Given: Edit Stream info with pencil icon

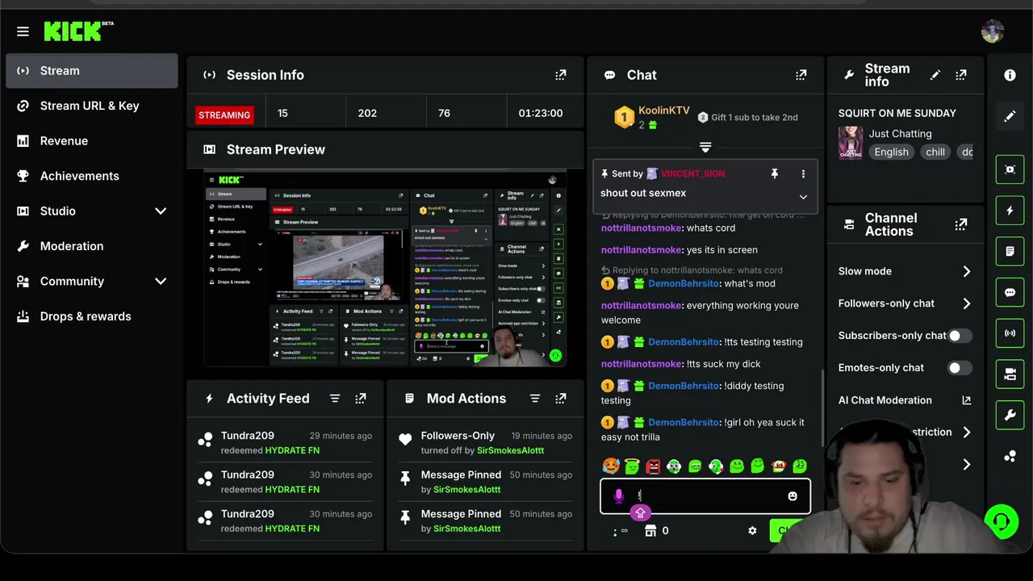Looking at the screenshot, I should (935, 75).
